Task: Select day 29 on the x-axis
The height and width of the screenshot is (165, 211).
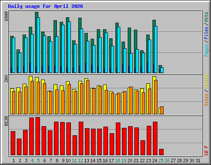Action: tap(185, 160)
